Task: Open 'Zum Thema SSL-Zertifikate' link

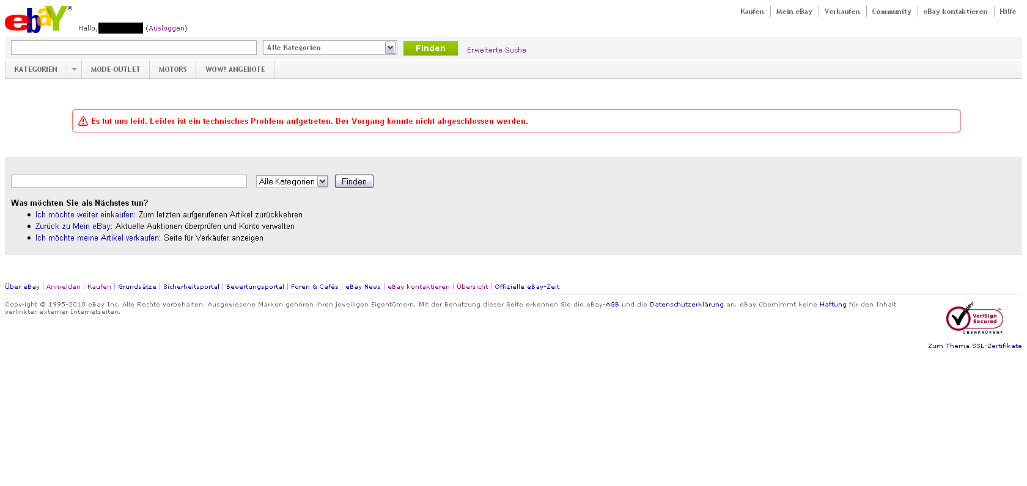Action: tap(974, 346)
